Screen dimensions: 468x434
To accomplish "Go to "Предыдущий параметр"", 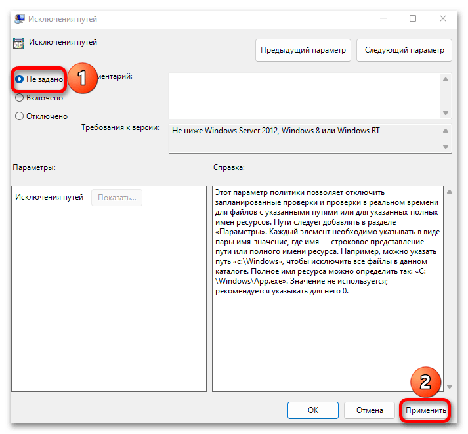I will tap(303, 50).
